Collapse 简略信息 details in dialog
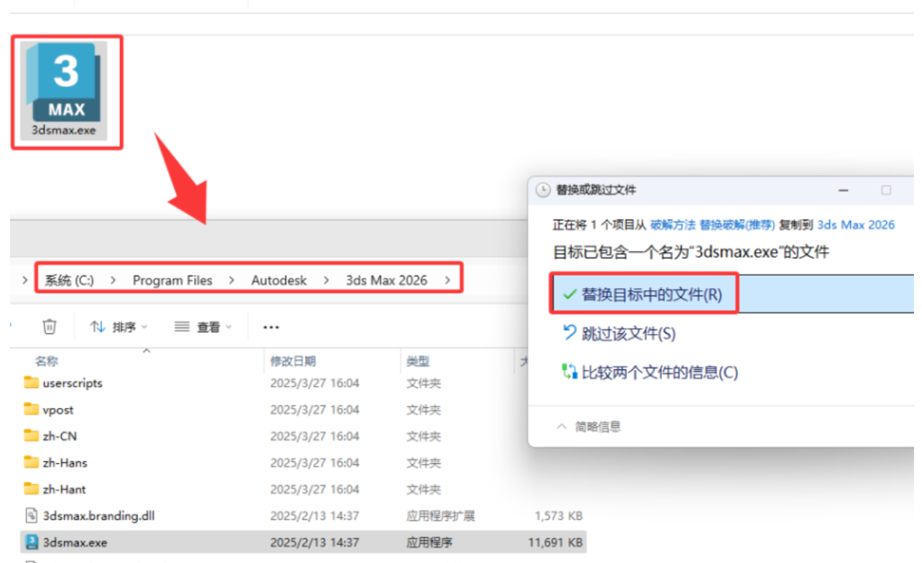This screenshot has height=563, width=922. tap(589, 426)
